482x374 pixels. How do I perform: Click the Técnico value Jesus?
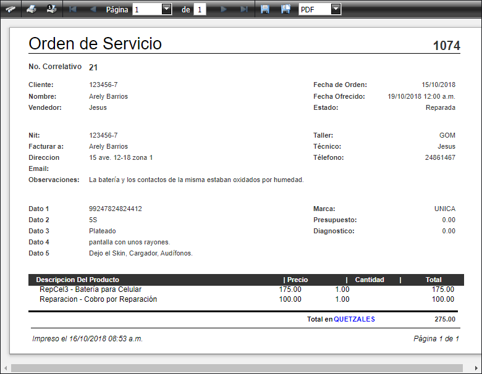pos(447,146)
